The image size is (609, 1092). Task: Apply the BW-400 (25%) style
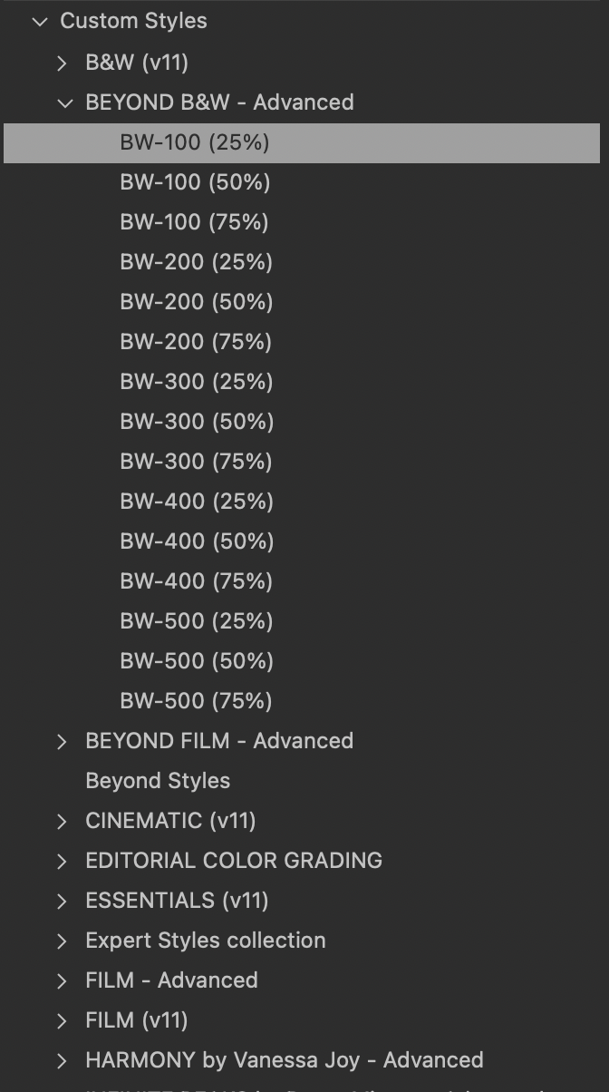coord(302,502)
